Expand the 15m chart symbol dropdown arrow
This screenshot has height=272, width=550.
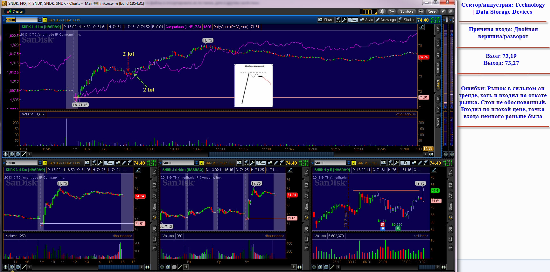tap(196, 163)
